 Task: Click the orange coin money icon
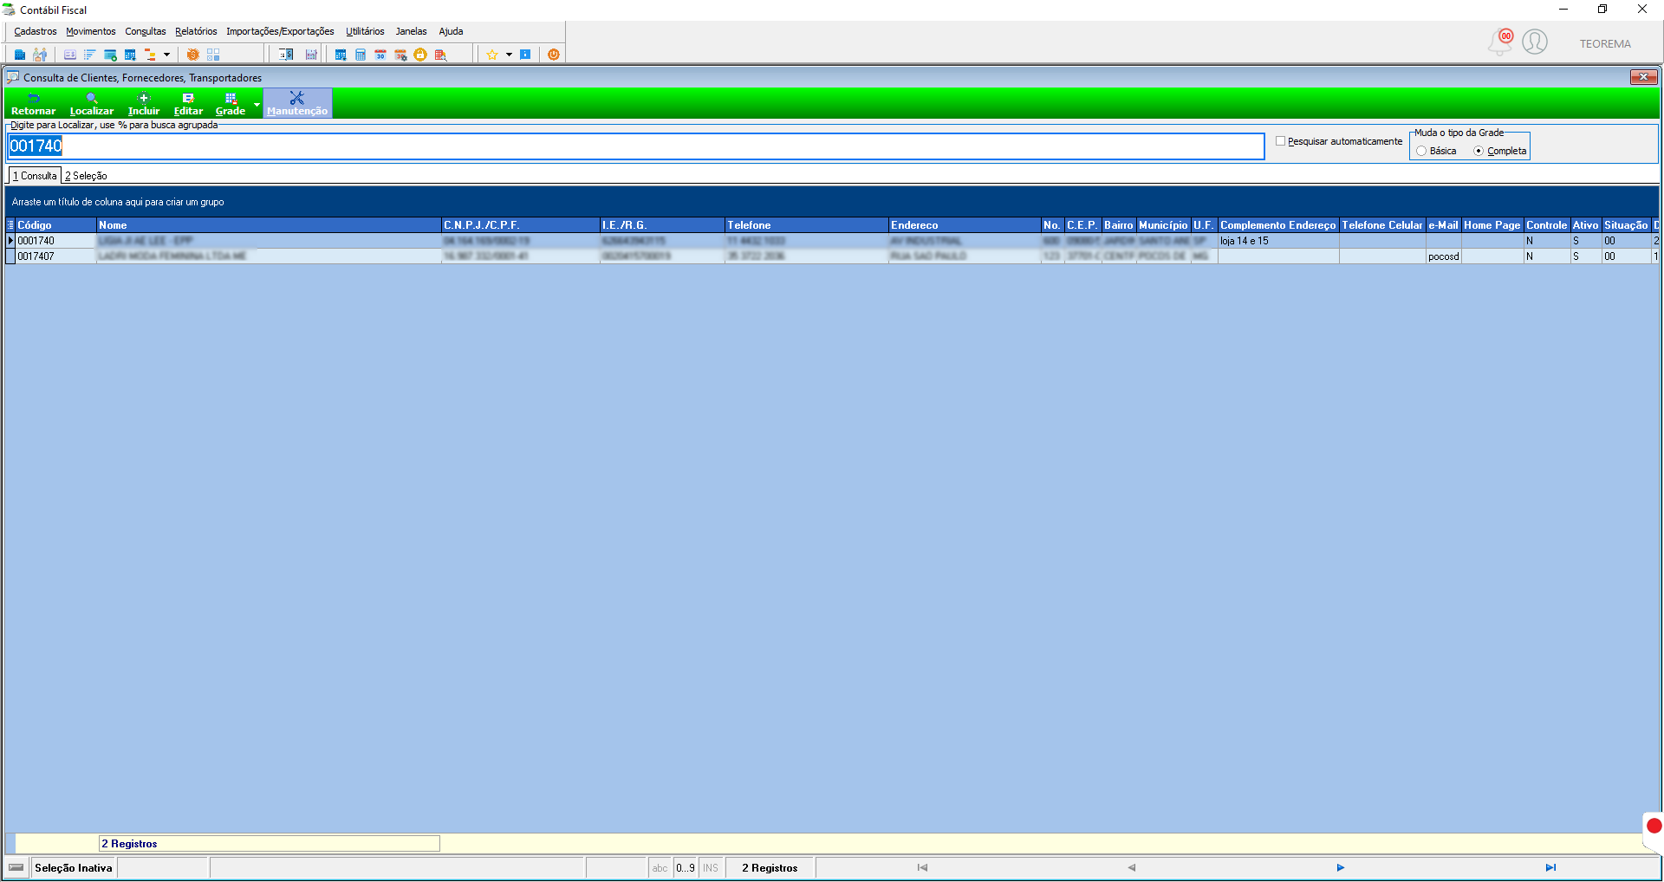193,55
